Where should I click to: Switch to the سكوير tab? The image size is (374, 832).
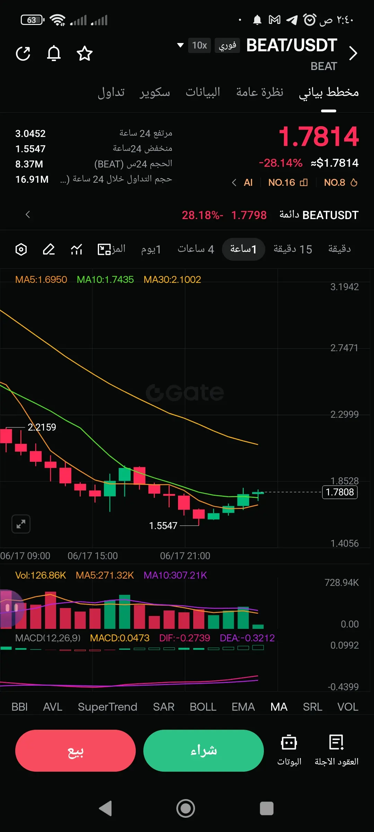click(155, 92)
